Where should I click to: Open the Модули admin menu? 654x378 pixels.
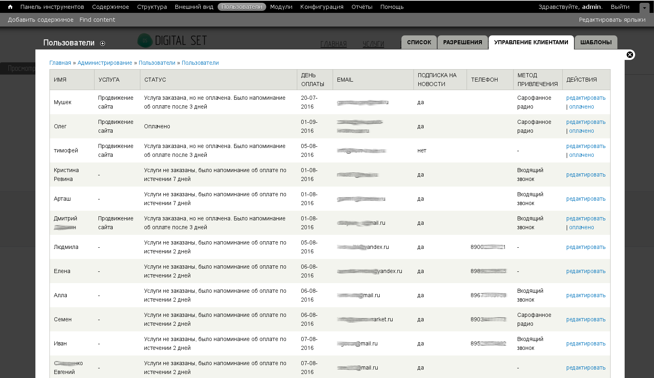pos(281,7)
